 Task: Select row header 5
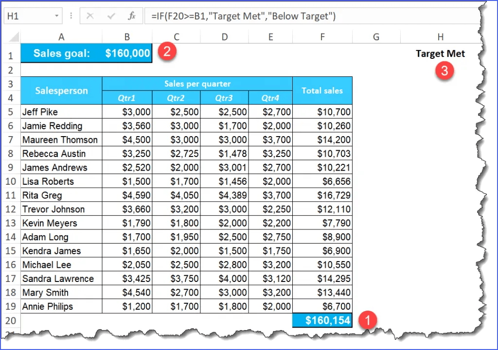pyautogui.click(x=11, y=111)
